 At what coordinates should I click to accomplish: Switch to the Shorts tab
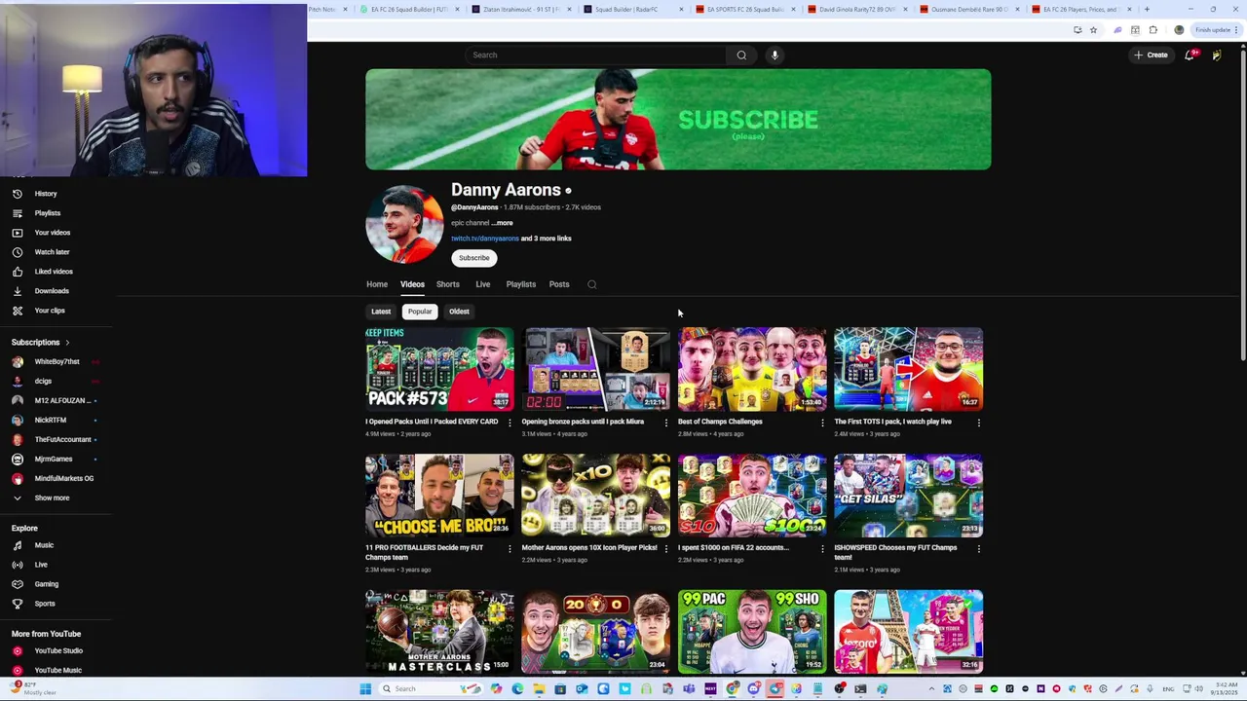pos(447,284)
